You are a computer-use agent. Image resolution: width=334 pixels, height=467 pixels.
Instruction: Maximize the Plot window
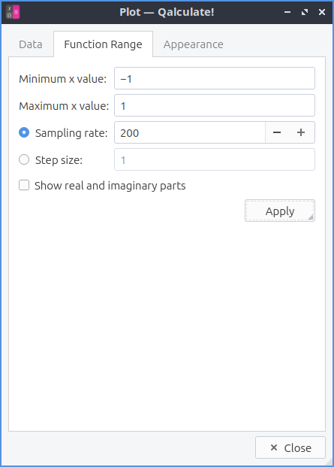pyautogui.click(x=305, y=12)
